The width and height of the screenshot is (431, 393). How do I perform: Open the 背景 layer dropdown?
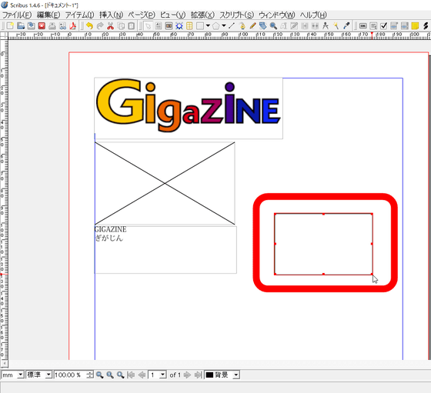coord(222,375)
